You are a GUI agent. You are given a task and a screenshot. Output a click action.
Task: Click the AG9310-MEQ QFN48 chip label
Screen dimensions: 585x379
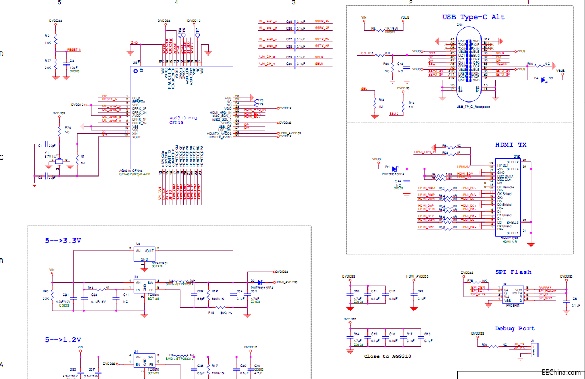coord(183,120)
